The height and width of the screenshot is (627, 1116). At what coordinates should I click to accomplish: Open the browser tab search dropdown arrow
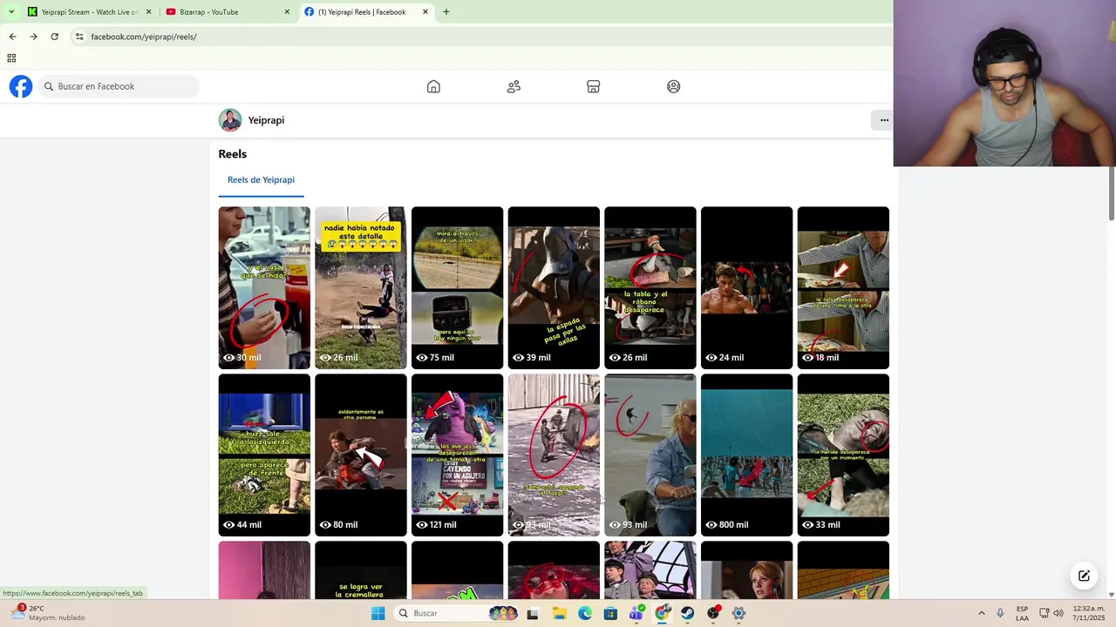pyautogui.click(x=11, y=12)
